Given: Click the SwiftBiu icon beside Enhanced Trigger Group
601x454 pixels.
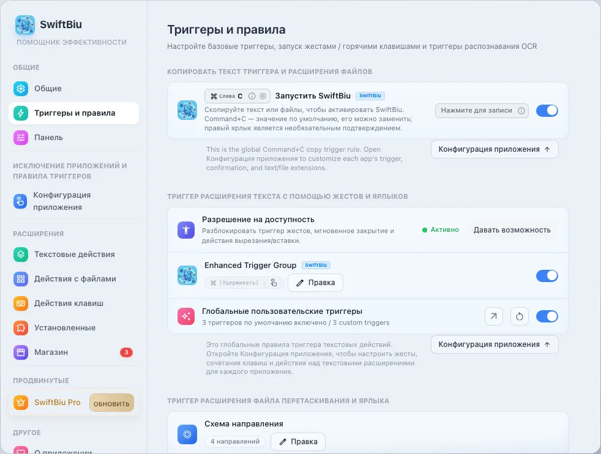Looking at the screenshot, I should (187, 275).
